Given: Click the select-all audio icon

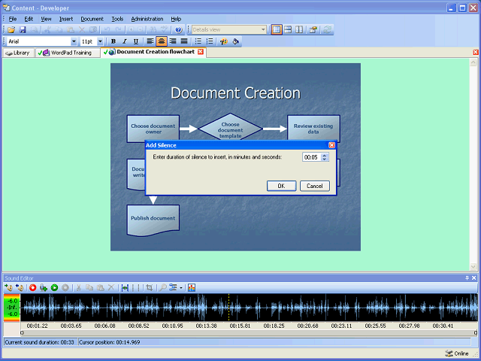Looking at the screenshot, I should [125, 287].
